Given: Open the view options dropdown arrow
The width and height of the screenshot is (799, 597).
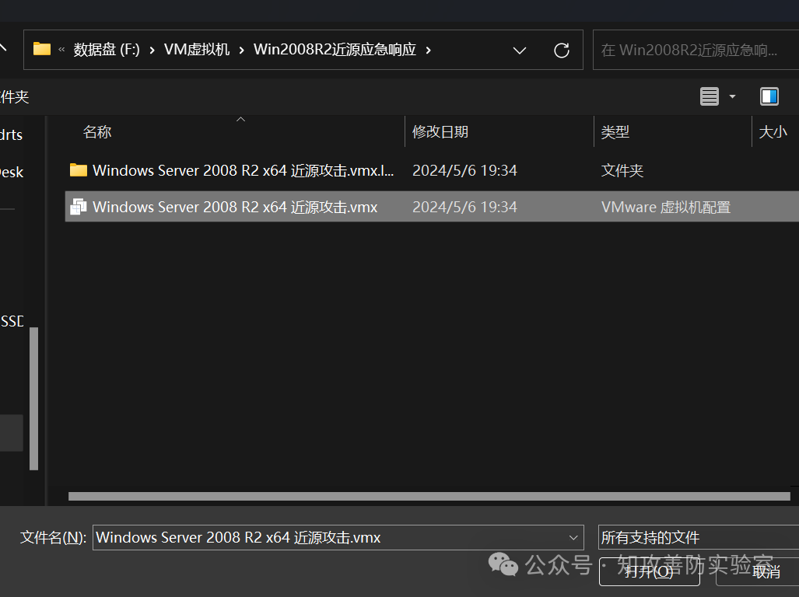Looking at the screenshot, I should pos(732,96).
